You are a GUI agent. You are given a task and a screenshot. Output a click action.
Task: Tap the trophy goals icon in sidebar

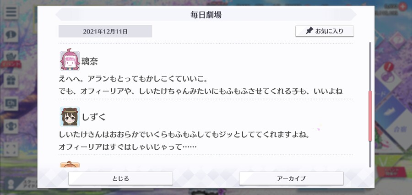click(x=11, y=126)
